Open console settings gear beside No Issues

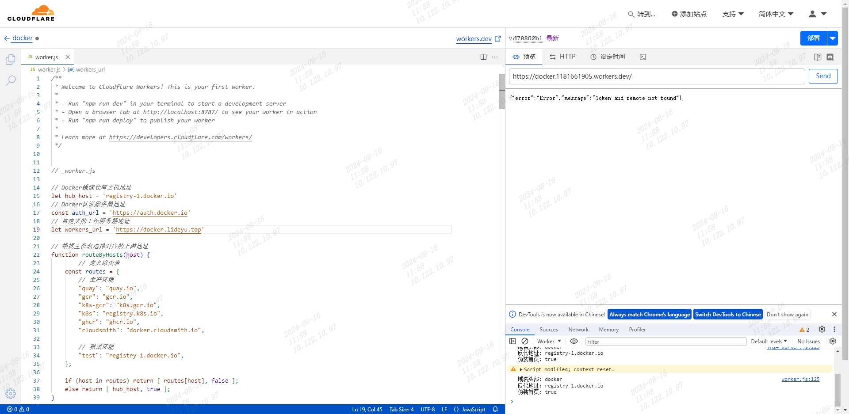(x=833, y=341)
